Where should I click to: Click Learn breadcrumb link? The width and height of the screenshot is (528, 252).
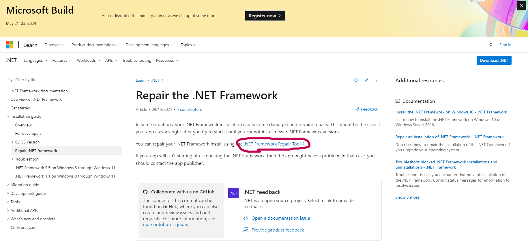[141, 80]
